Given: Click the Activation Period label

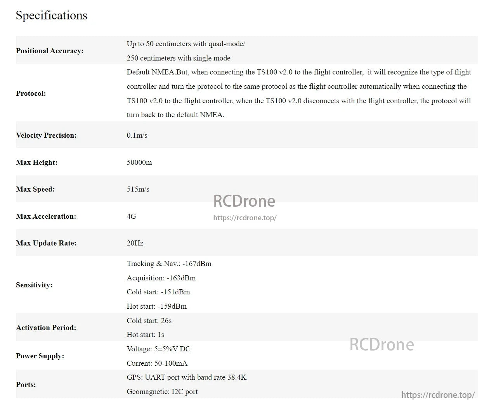Looking at the screenshot, I should 46,328.
